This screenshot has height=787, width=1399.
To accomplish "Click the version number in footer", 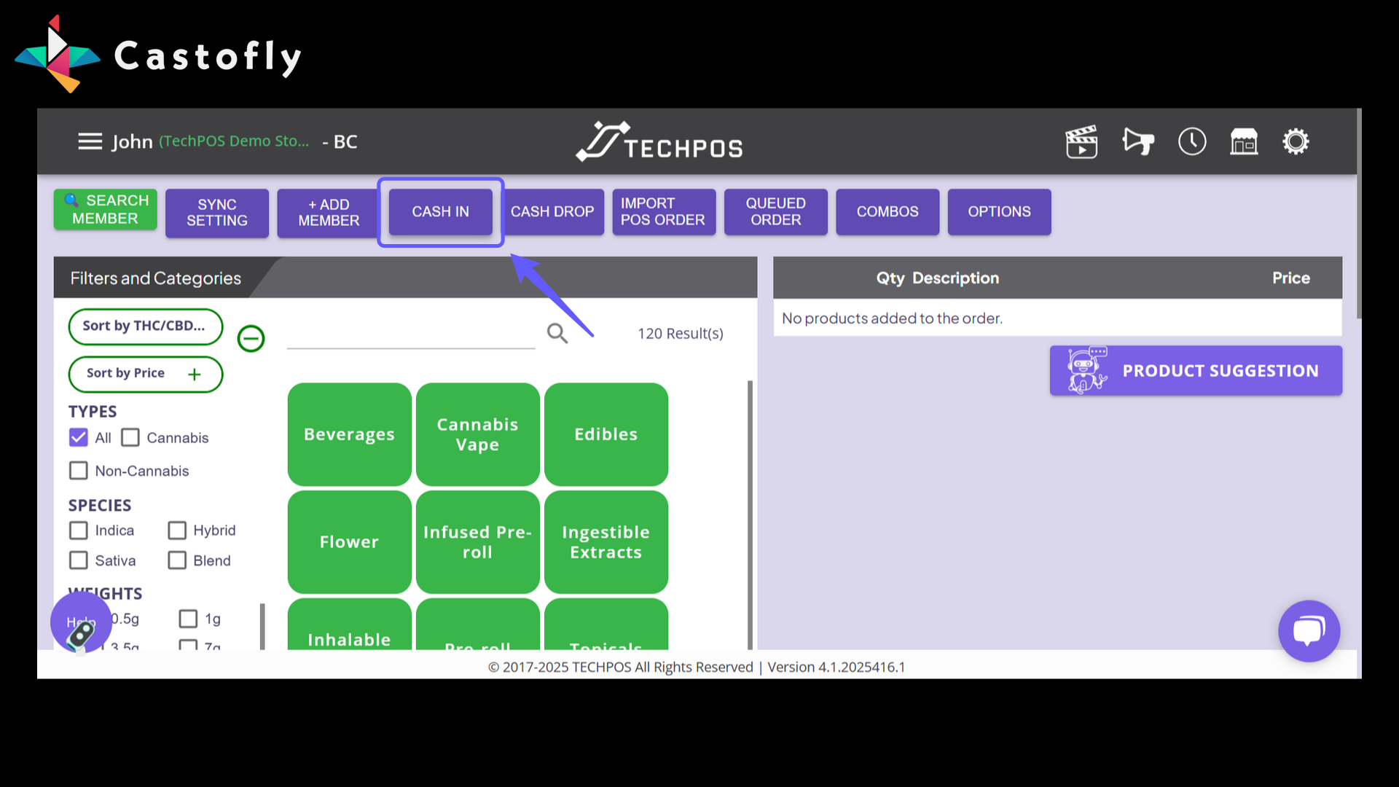I will coord(836,667).
